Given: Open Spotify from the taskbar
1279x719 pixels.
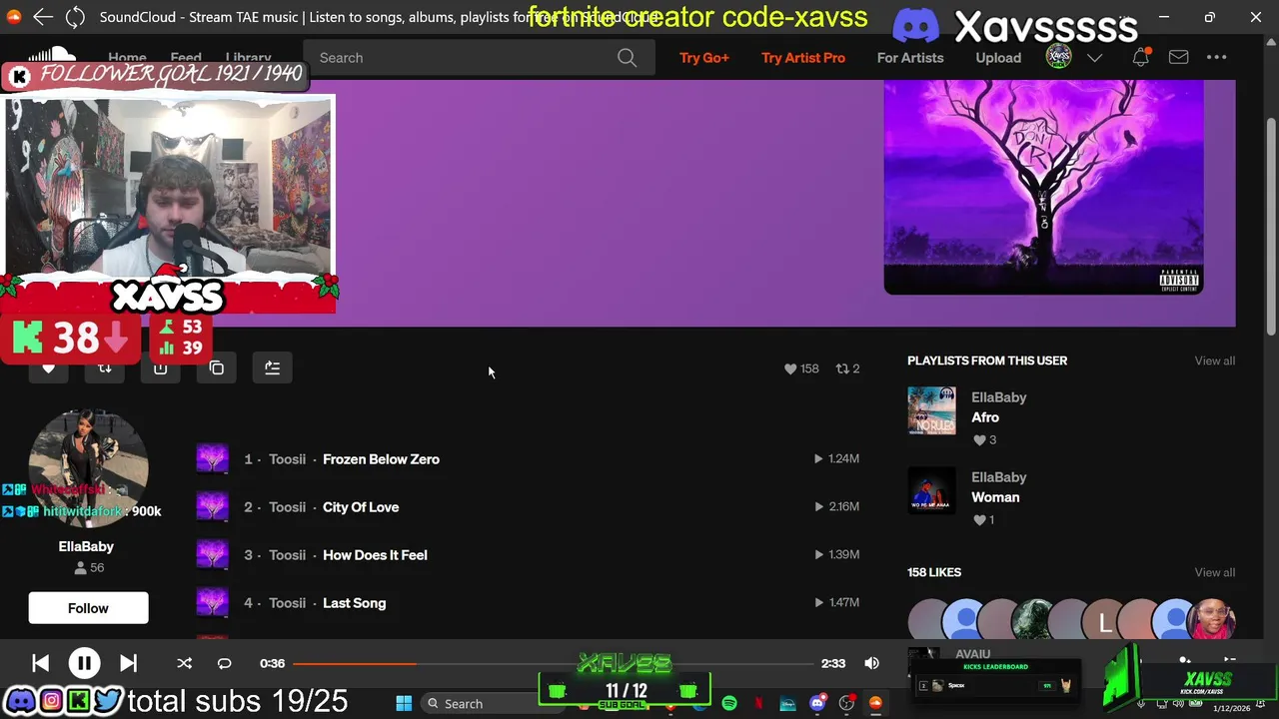Looking at the screenshot, I should point(729,704).
